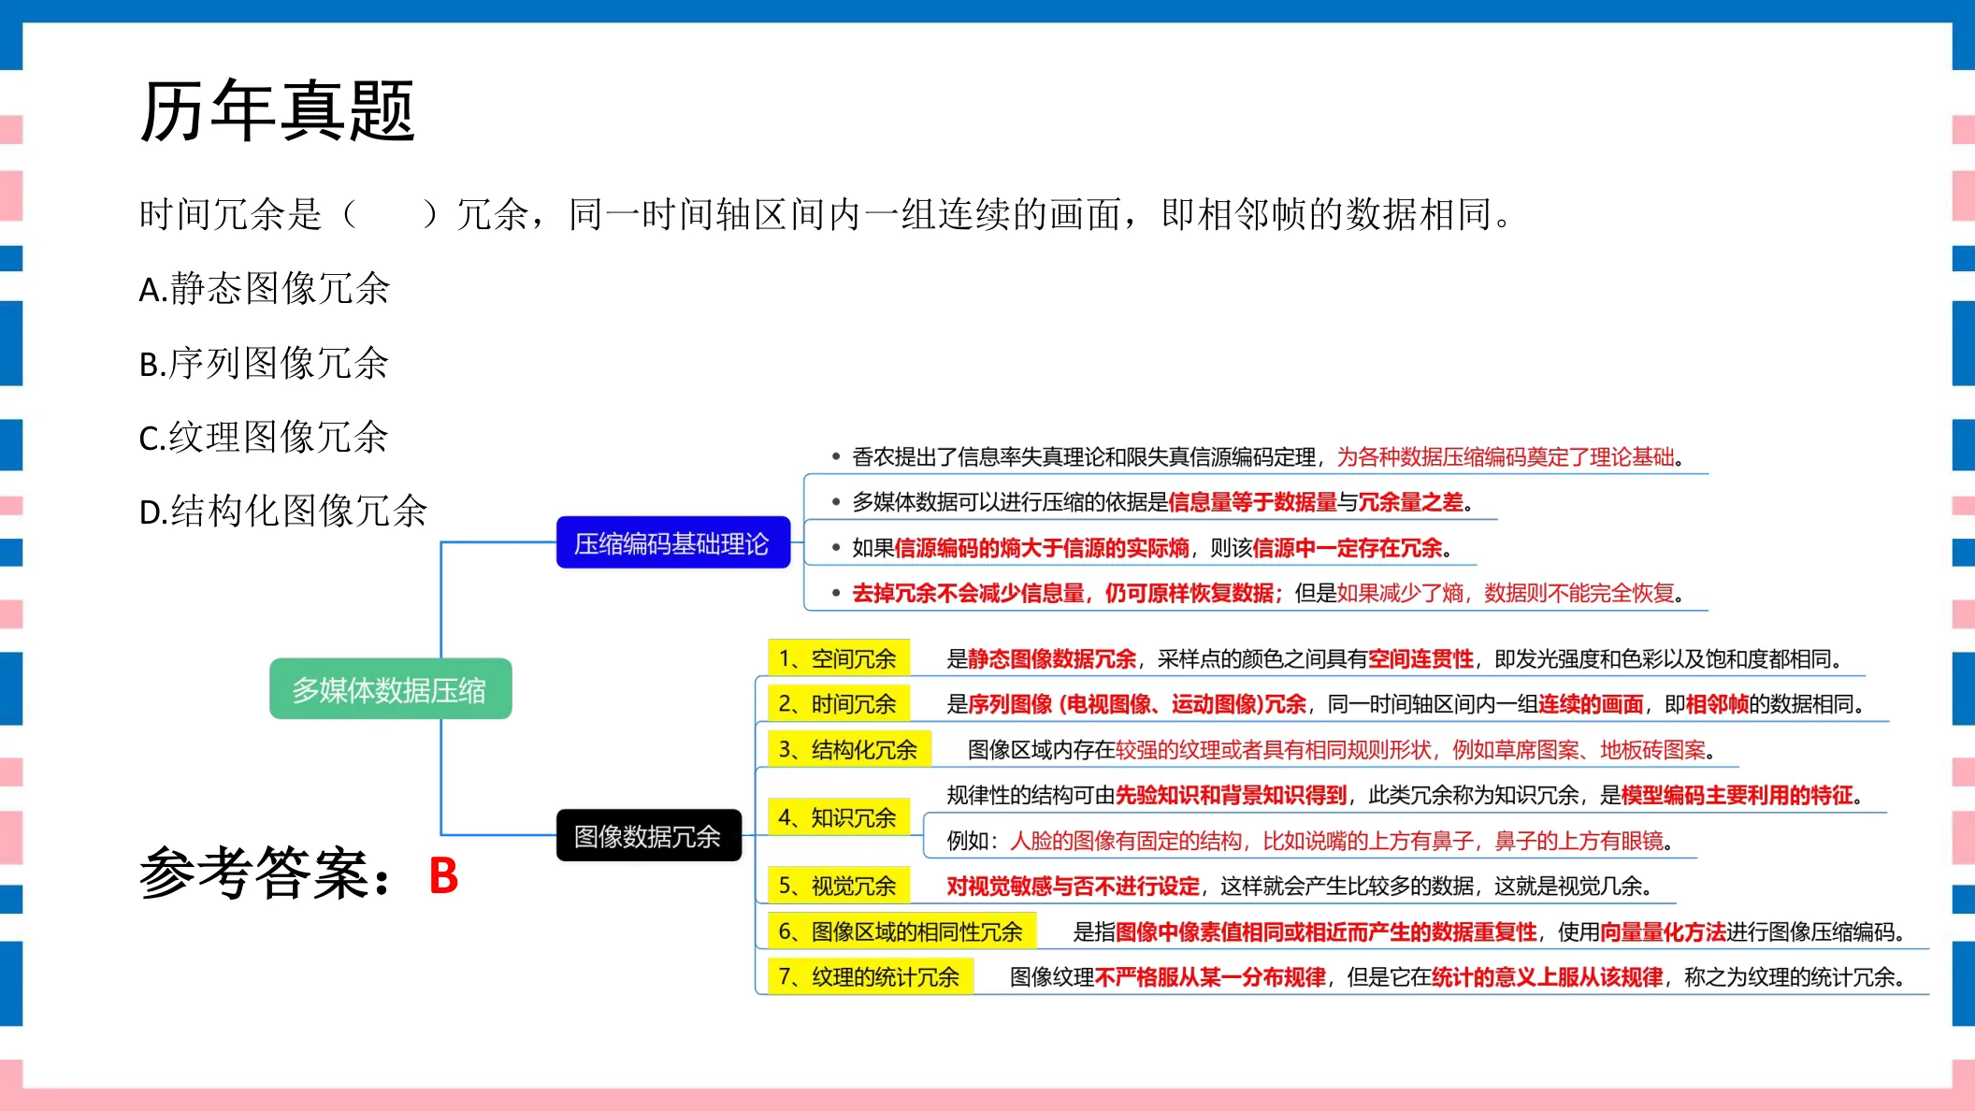Image resolution: width=1975 pixels, height=1111 pixels.
Task: Click the yellow 4、知识冗余 label
Action: click(x=838, y=817)
